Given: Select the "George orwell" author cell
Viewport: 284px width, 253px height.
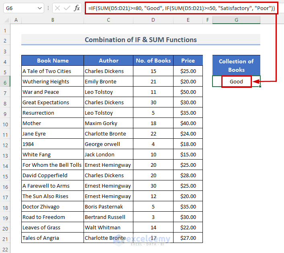Looking at the screenshot, I should tap(108, 144).
